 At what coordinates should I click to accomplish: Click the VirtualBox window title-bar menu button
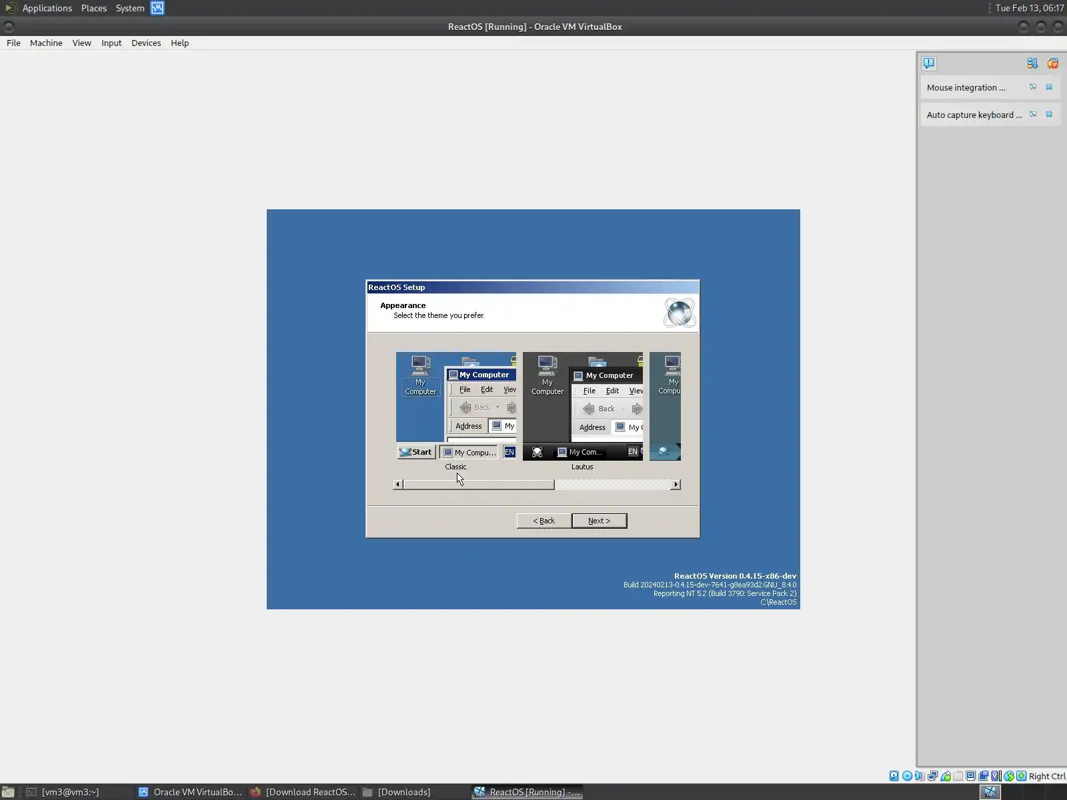(9, 27)
